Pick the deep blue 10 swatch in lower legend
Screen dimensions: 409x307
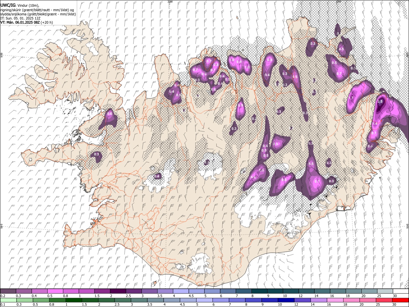[x=286, y=300]
